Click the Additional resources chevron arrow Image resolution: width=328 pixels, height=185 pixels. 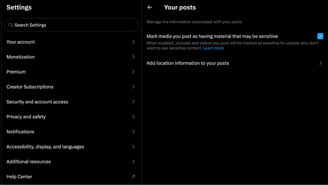(133, 162)
